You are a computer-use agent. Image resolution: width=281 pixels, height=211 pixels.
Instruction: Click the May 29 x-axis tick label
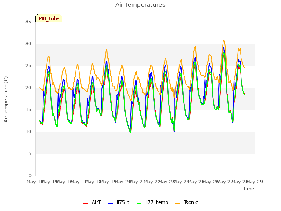[255, 182]
